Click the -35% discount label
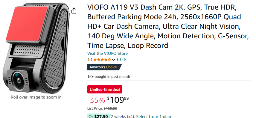The width and height of the screenshot is (256, 118). tap(96, 100)
